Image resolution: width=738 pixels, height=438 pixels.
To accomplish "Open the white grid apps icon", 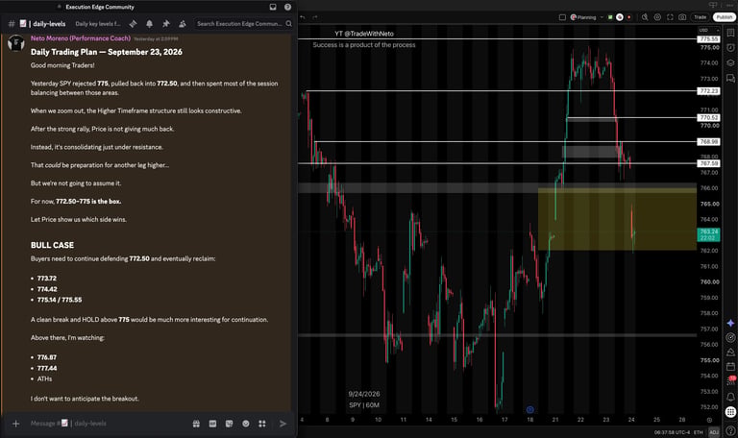I will [x=730, y=412].
